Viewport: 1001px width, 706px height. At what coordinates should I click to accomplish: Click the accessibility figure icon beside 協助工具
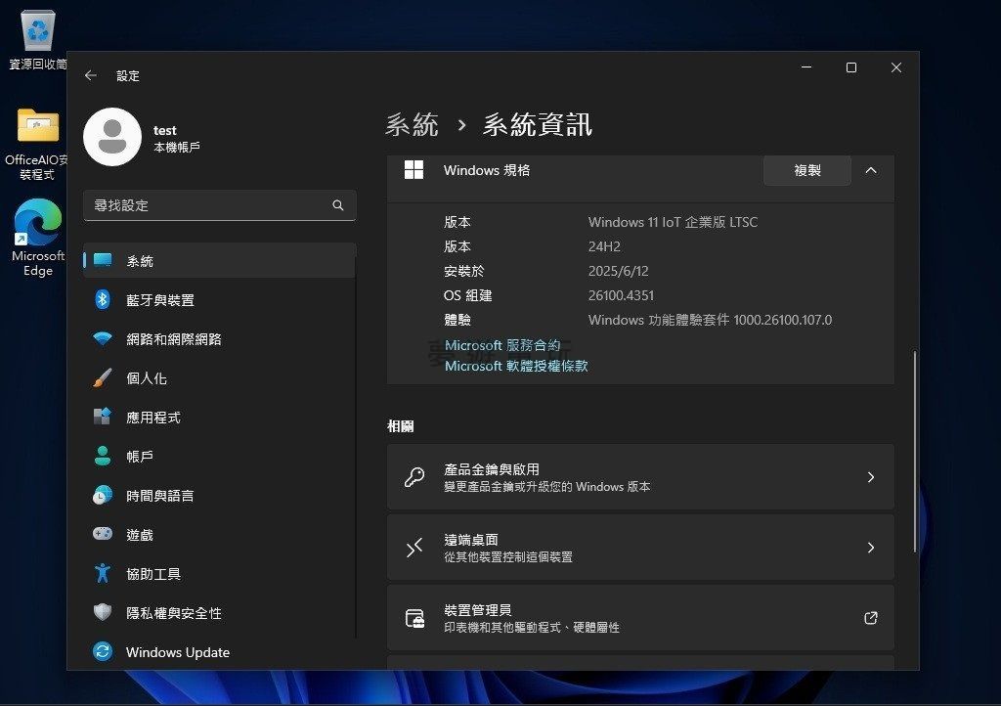point(103,573)
